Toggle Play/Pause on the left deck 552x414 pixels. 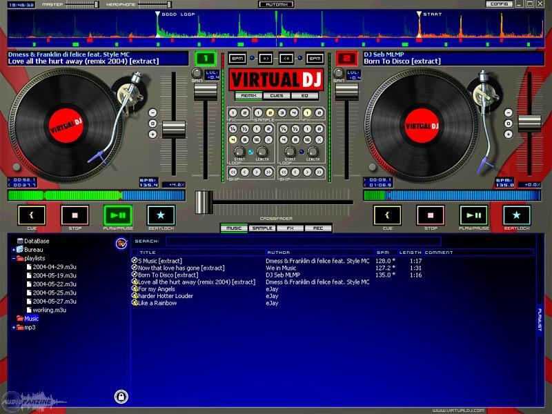point(118,215)
